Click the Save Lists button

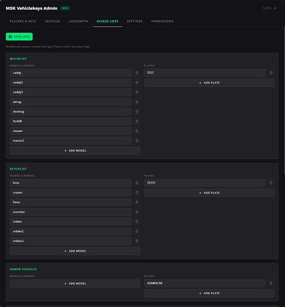(19, 37)
